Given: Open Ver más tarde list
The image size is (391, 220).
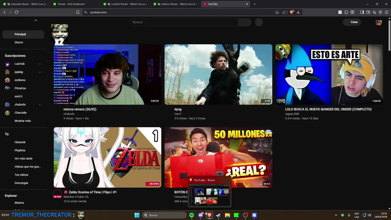Looking at the screenshot, I should (x=23, y=159).
